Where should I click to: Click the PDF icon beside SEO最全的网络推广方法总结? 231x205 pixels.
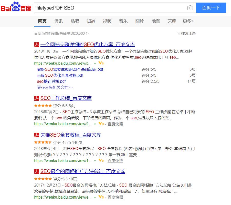[37, 171]
